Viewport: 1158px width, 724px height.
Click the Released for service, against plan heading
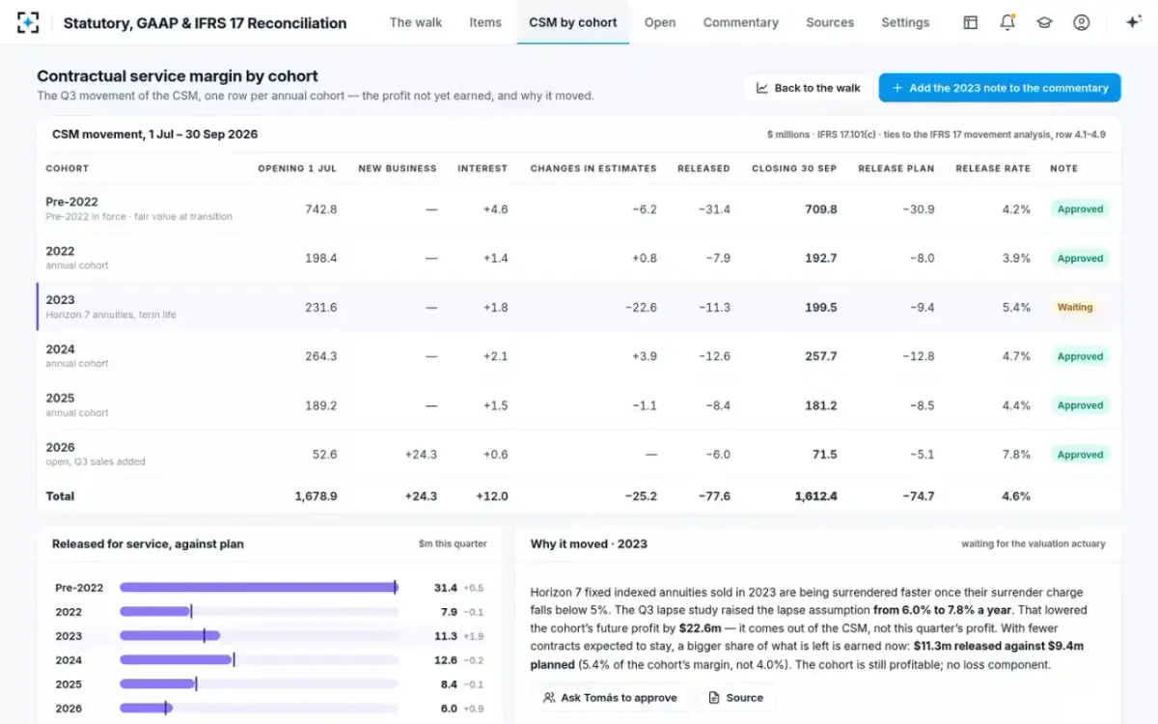click(148, 543)
